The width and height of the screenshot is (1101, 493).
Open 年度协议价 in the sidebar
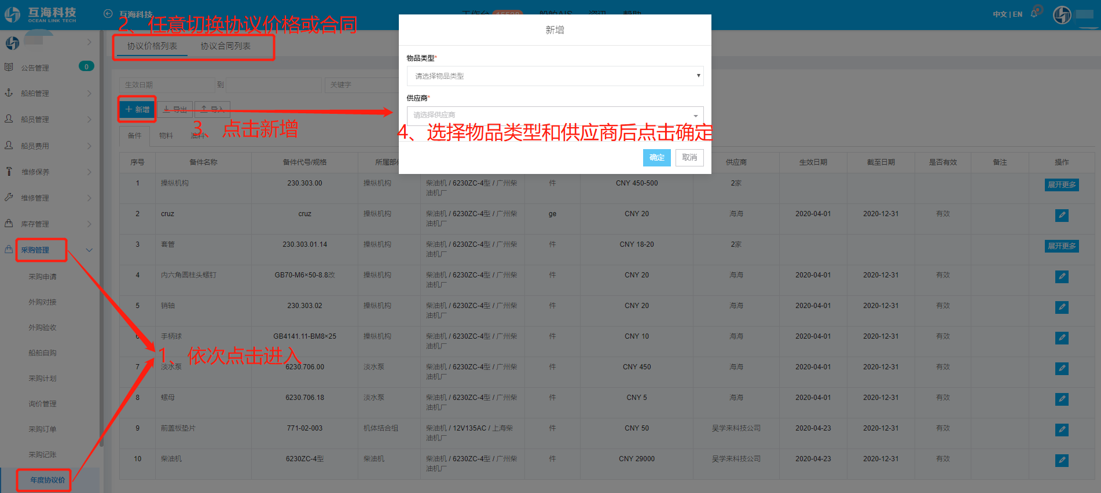coord(47,480)
